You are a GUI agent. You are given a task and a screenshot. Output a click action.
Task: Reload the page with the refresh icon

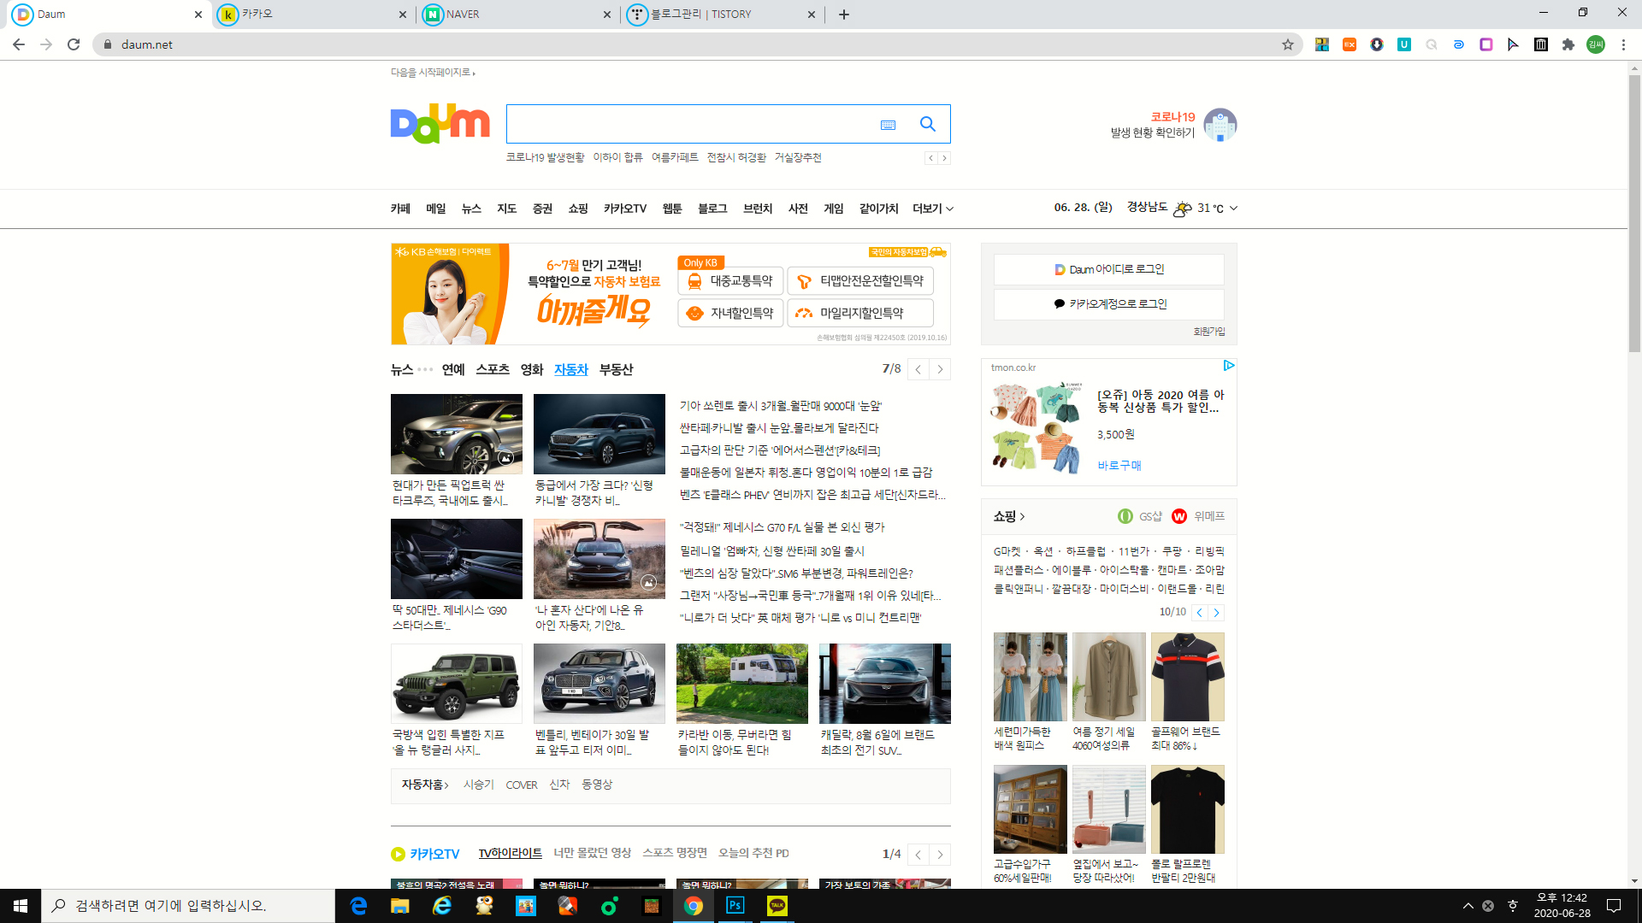[x=74, y=44]
